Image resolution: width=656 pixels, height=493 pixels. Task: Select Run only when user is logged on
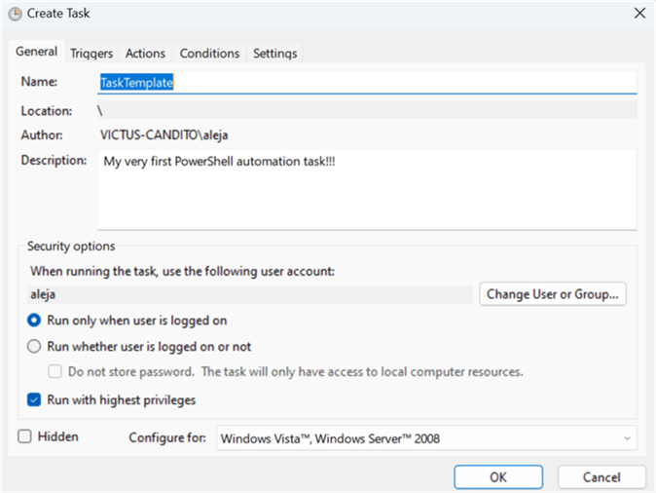(35, 320)
